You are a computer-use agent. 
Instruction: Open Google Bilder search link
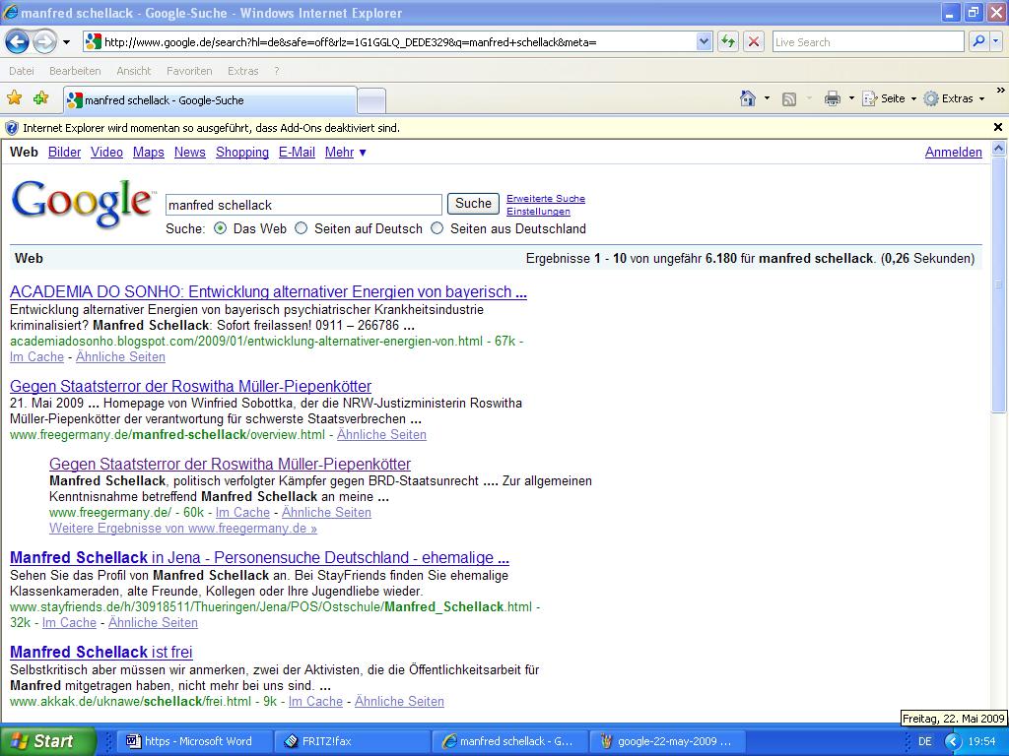click(x=64, y=153)
